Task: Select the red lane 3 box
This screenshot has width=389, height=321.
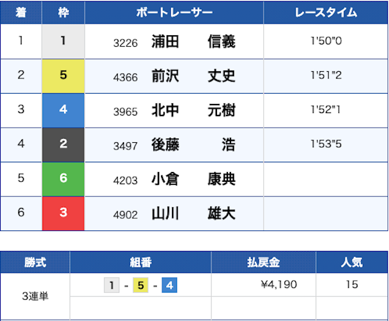Action: [x=63, y=214]
